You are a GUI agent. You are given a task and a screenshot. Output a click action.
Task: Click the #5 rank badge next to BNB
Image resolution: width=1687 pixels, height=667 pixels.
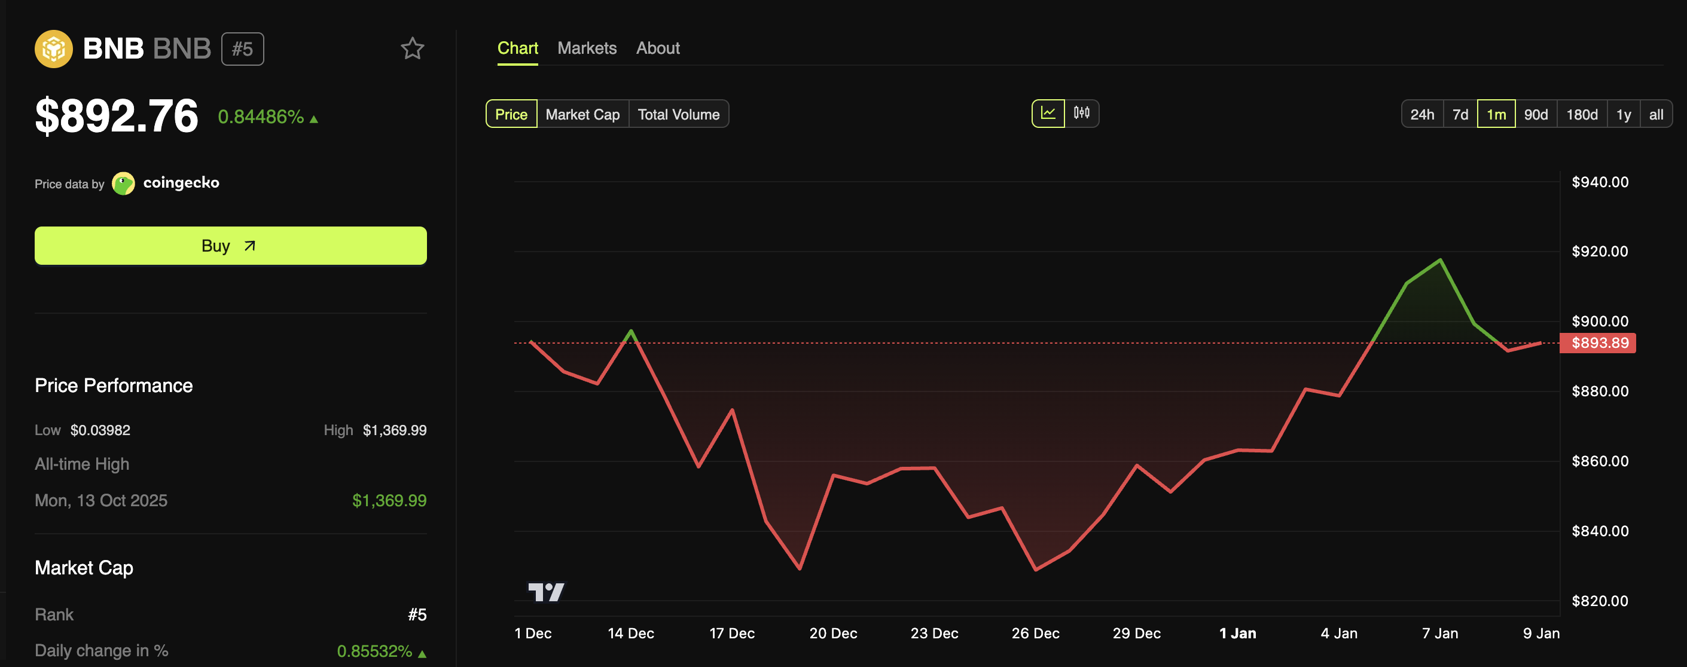click(x=243, y=48)
